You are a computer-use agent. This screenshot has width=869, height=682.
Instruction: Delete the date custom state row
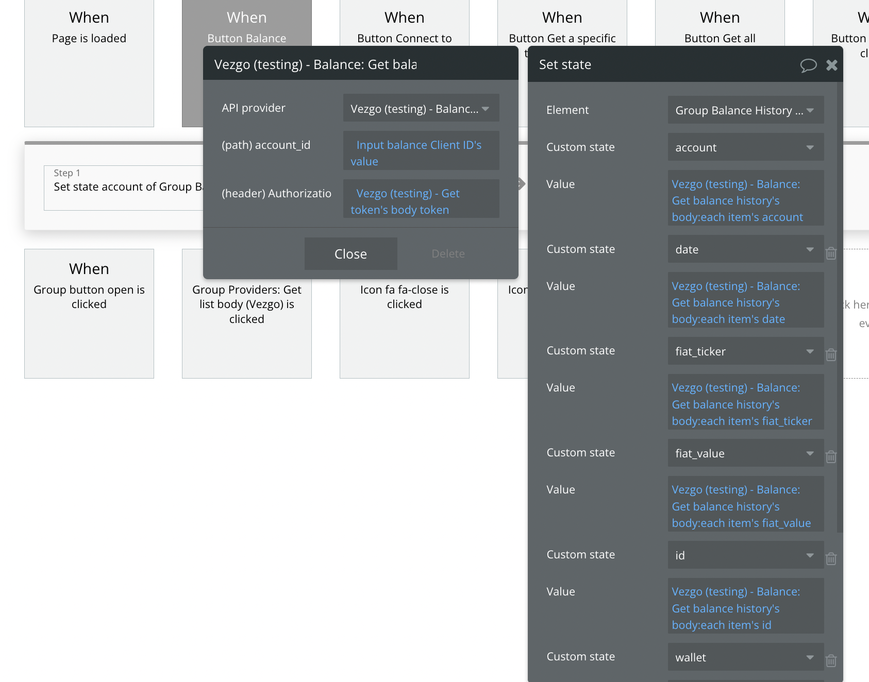point(831,253)
